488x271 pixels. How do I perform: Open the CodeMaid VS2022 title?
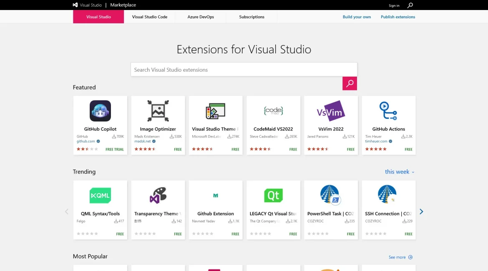273,129
